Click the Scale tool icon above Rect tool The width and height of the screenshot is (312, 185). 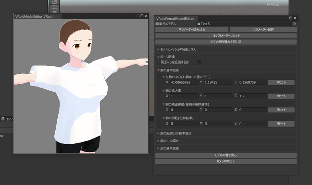55,2
